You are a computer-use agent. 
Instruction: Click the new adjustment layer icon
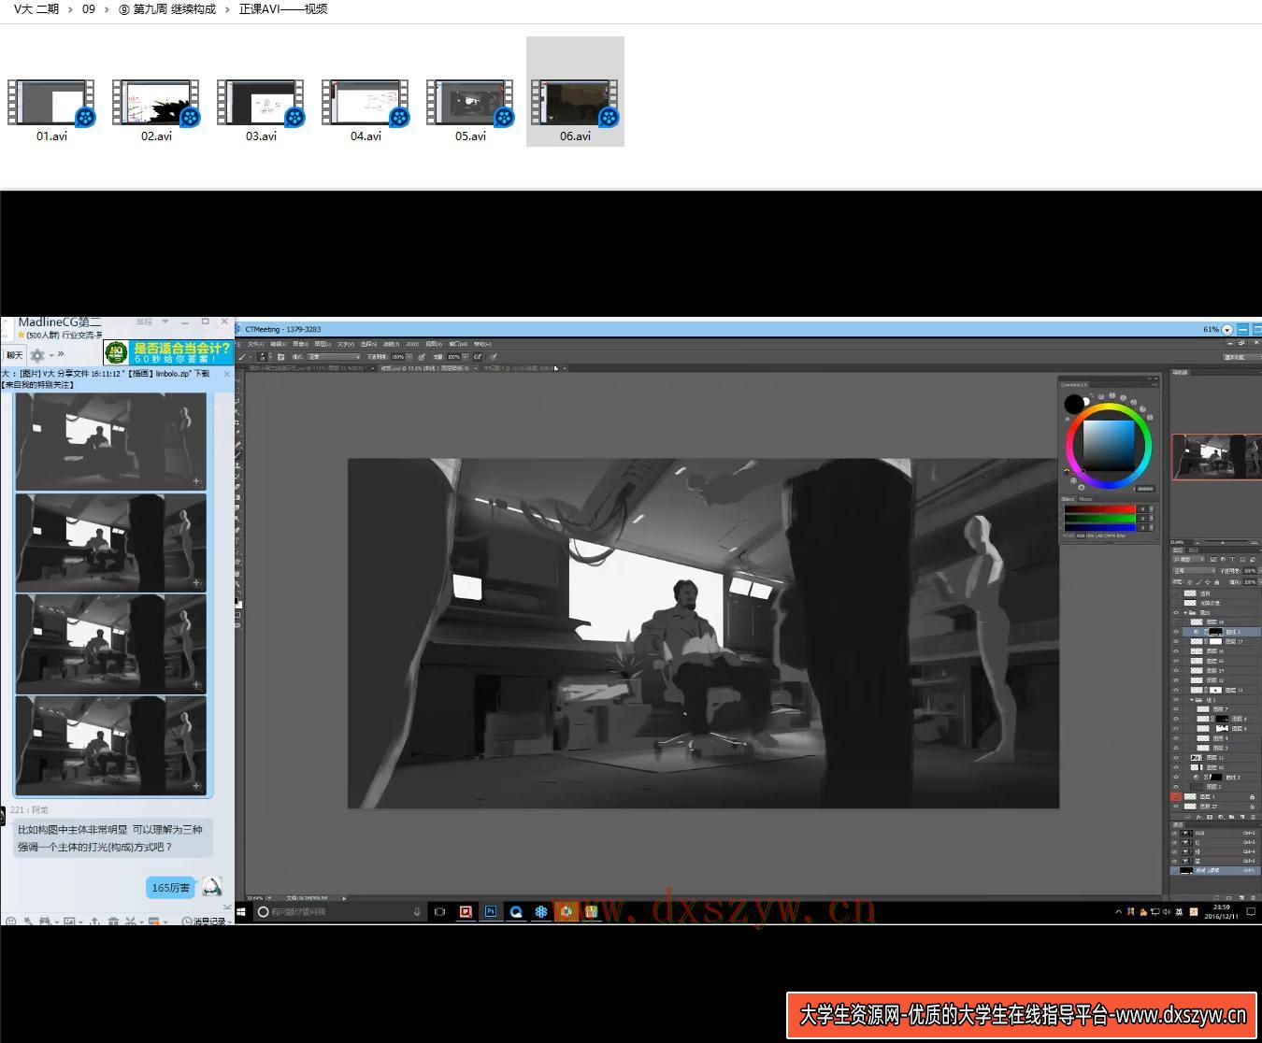[1220, 818]
